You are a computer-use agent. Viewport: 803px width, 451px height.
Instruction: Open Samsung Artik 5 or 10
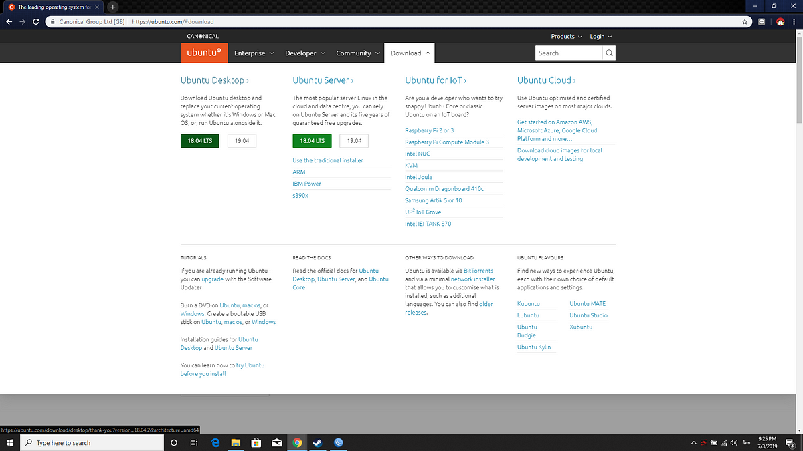(434, 200)
